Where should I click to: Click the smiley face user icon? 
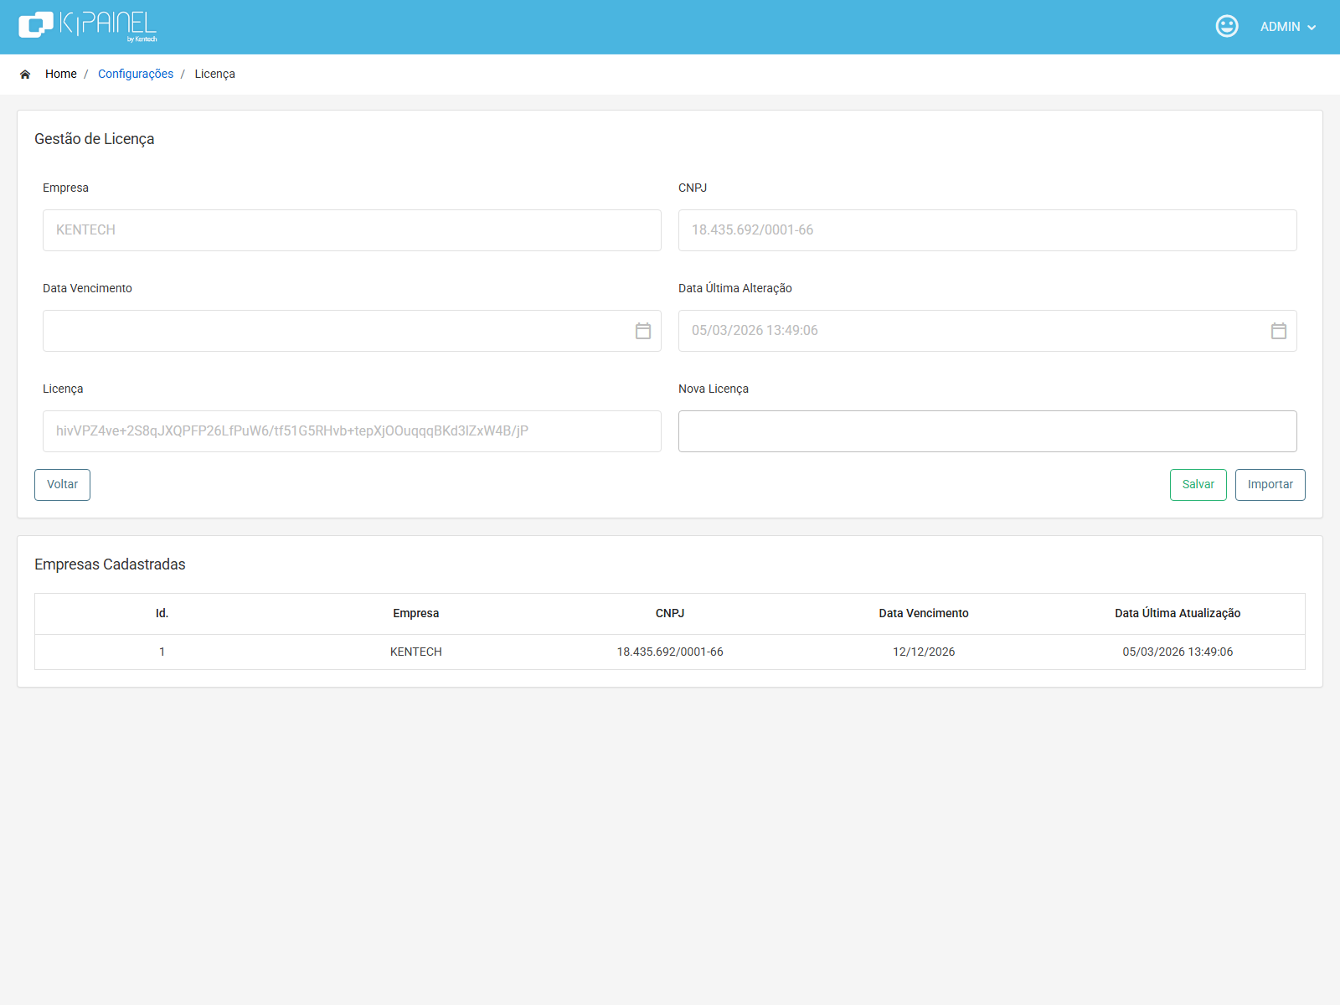pos(1227,26)
